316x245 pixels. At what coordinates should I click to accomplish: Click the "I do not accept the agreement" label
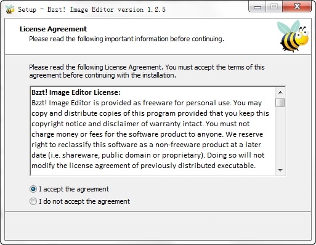point(84,201)
